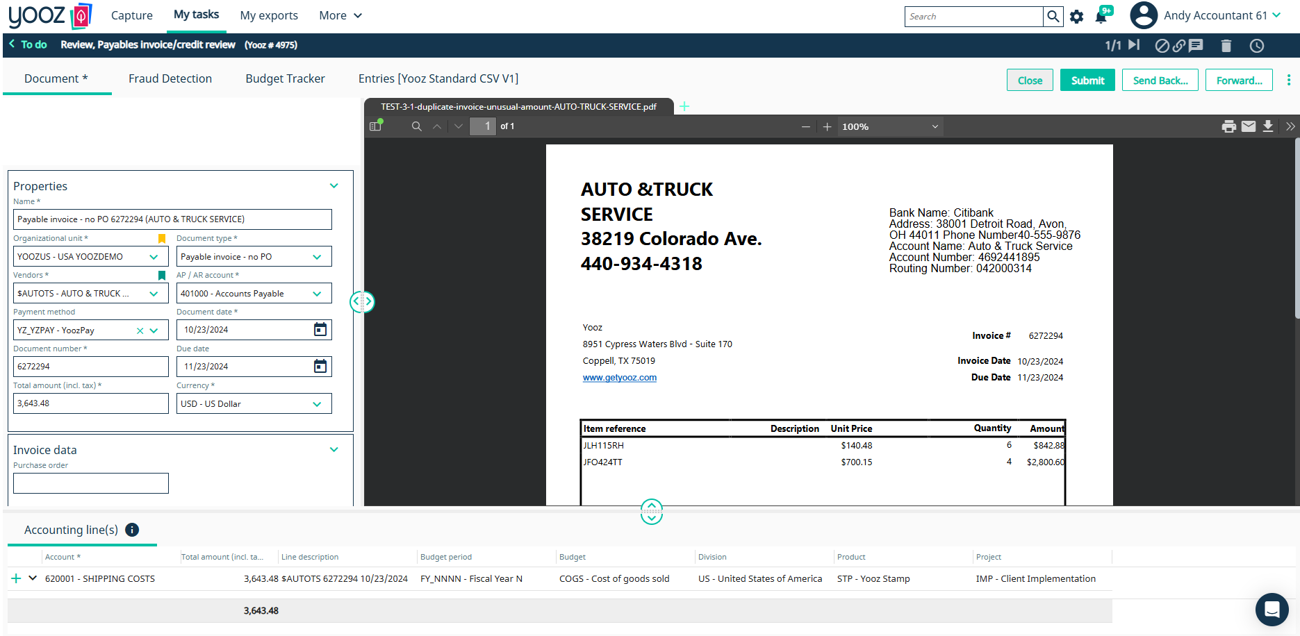Viewport: 1300px width, 636px height.
Task: Switch to Budget Tracker tab
Action: pos(285,78)
